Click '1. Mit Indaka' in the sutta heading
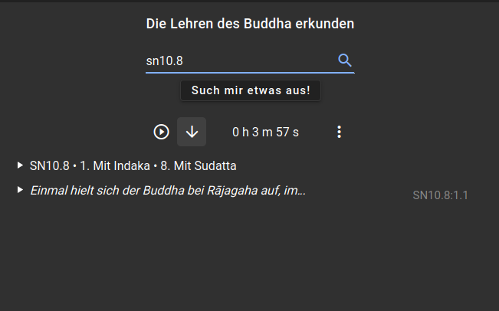Screen dimensions: 499x311 (115, 165)
